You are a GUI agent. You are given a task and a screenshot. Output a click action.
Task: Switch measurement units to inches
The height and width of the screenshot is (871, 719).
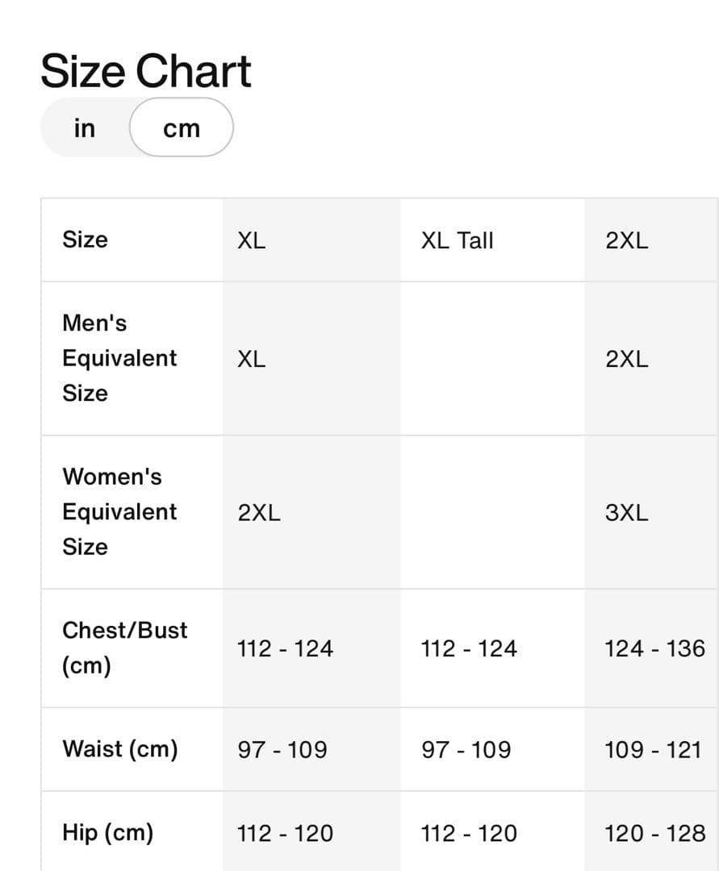click(x=85, y=128)
